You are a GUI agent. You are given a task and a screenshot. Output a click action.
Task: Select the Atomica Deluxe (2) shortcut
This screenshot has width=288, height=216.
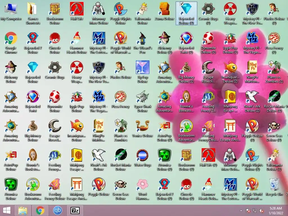(x=164, y=160)
